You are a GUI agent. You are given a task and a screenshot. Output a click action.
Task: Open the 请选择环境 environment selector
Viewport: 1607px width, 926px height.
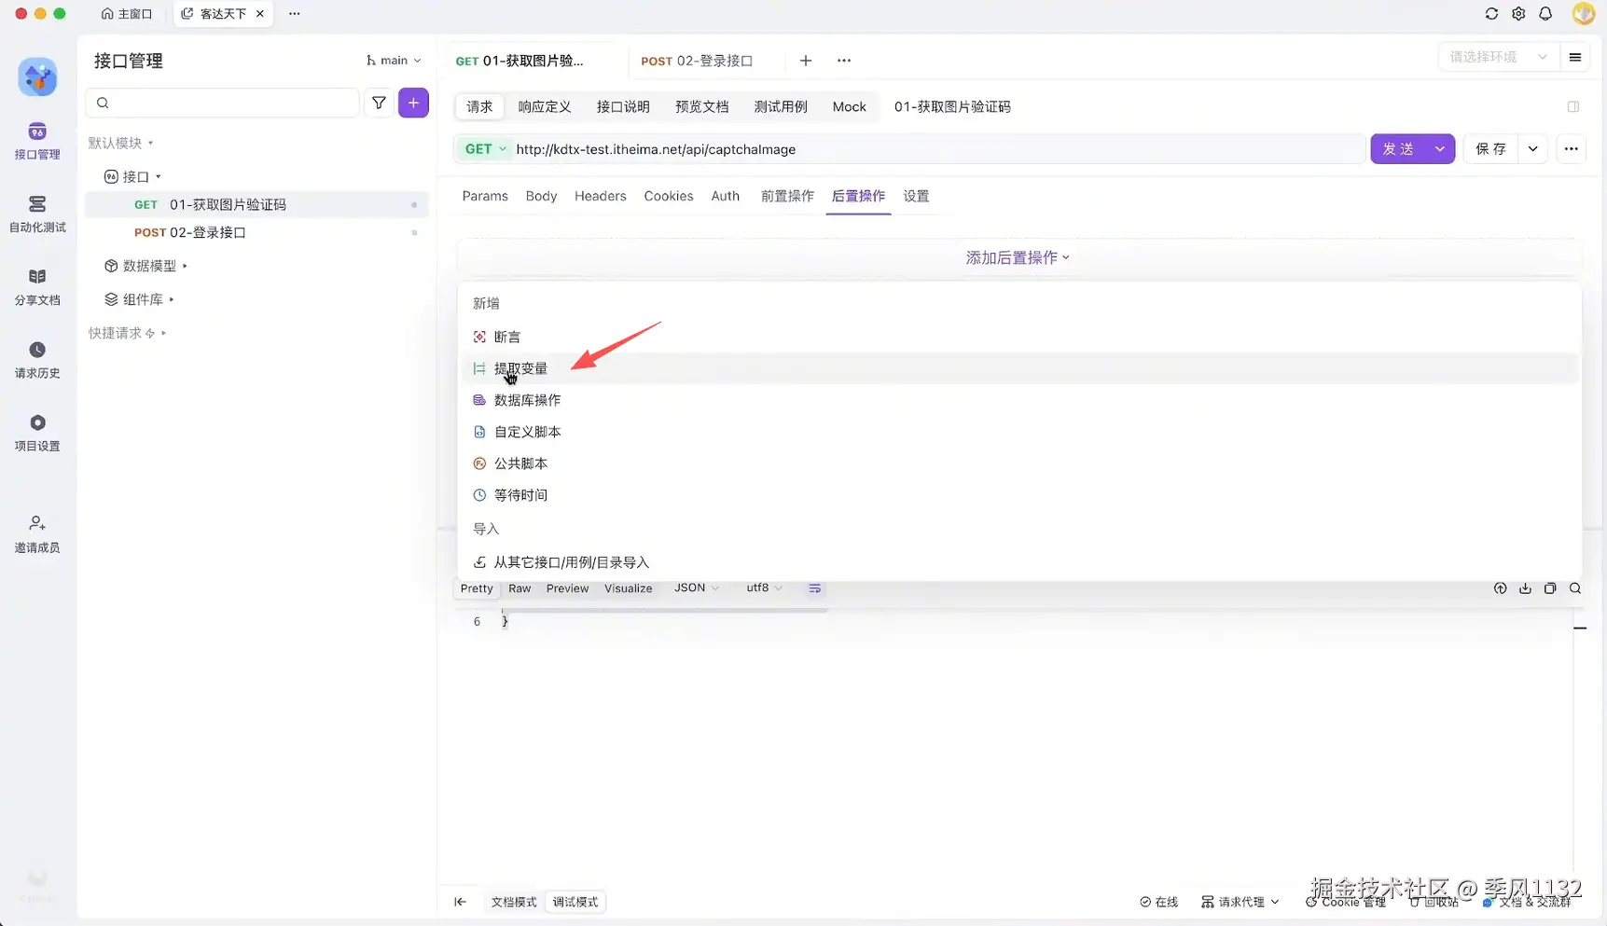tap(1495, 57)
